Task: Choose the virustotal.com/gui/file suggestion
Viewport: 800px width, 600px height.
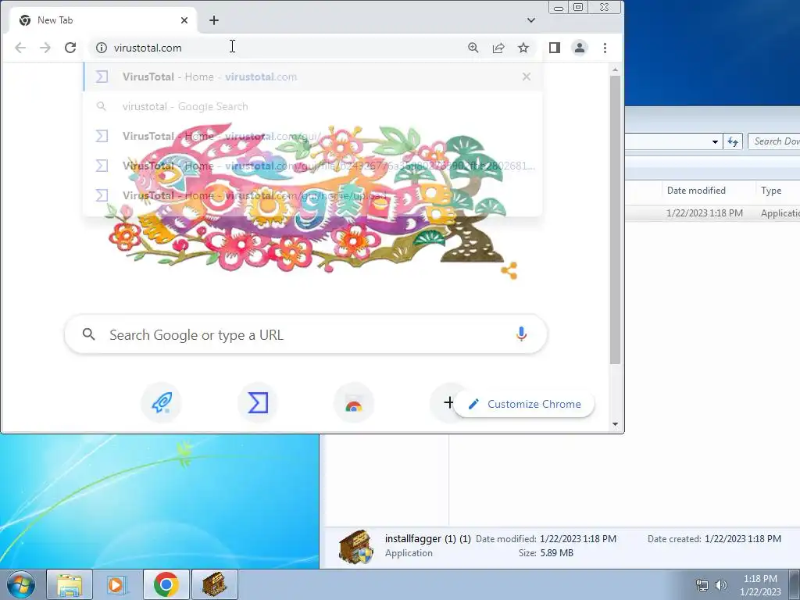Action: [x=312, y=166]
